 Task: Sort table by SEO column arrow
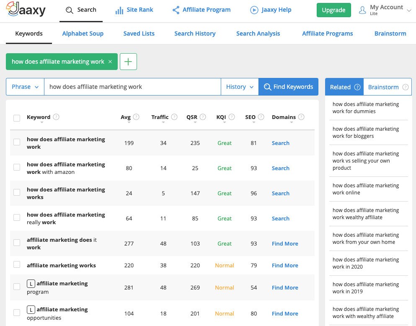coord(253,122)
